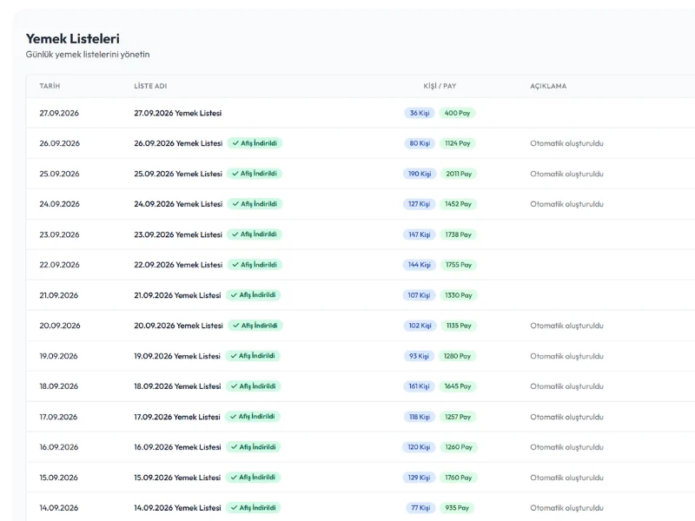
Task: Select the 190 Kişi badge
Action: [420, 174]
